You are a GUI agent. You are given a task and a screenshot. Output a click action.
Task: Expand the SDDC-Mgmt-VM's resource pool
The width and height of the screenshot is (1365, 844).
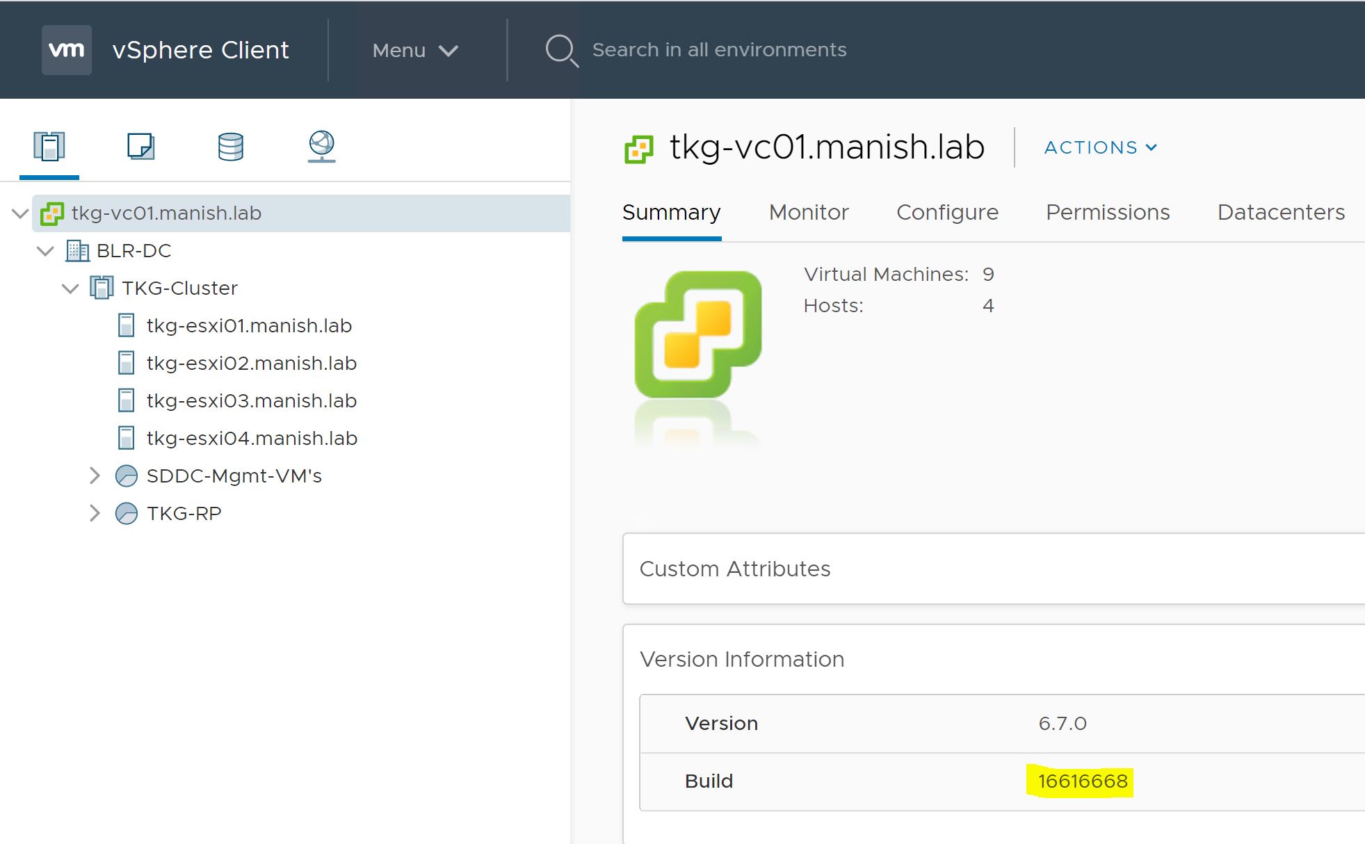[x=95, y=476]
